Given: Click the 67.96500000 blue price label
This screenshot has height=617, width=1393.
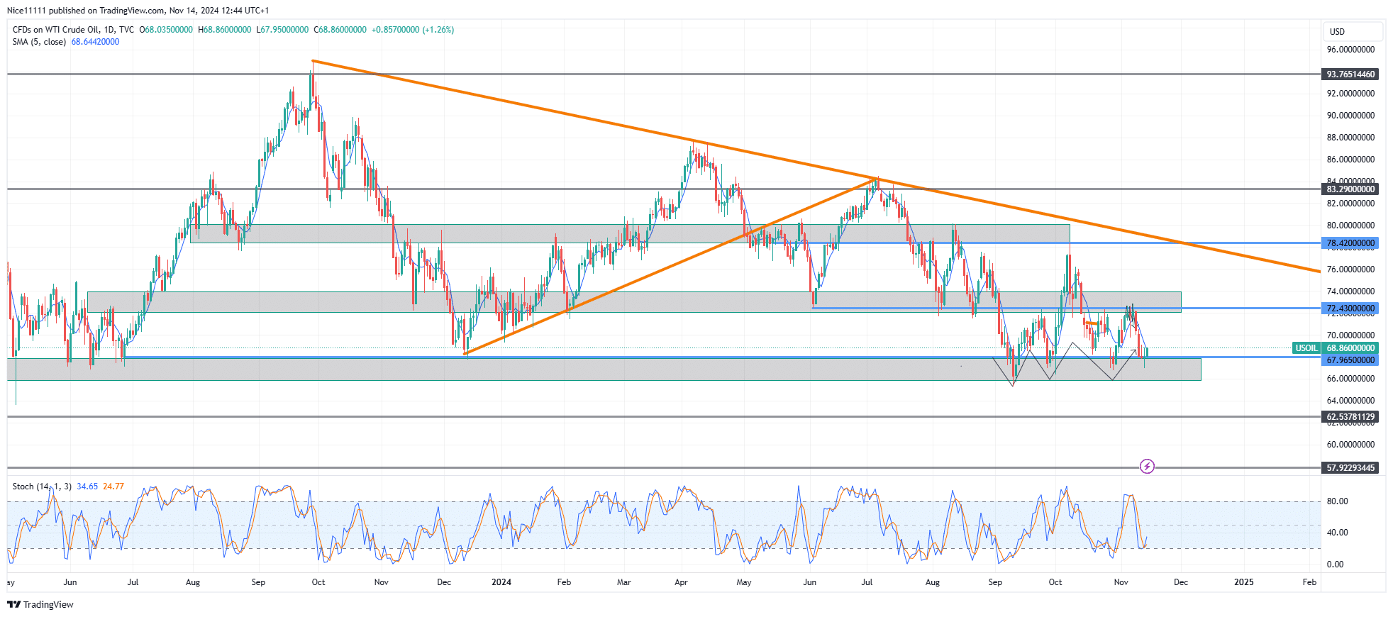Looking at the screenshot, I should tap(1350, 360).
